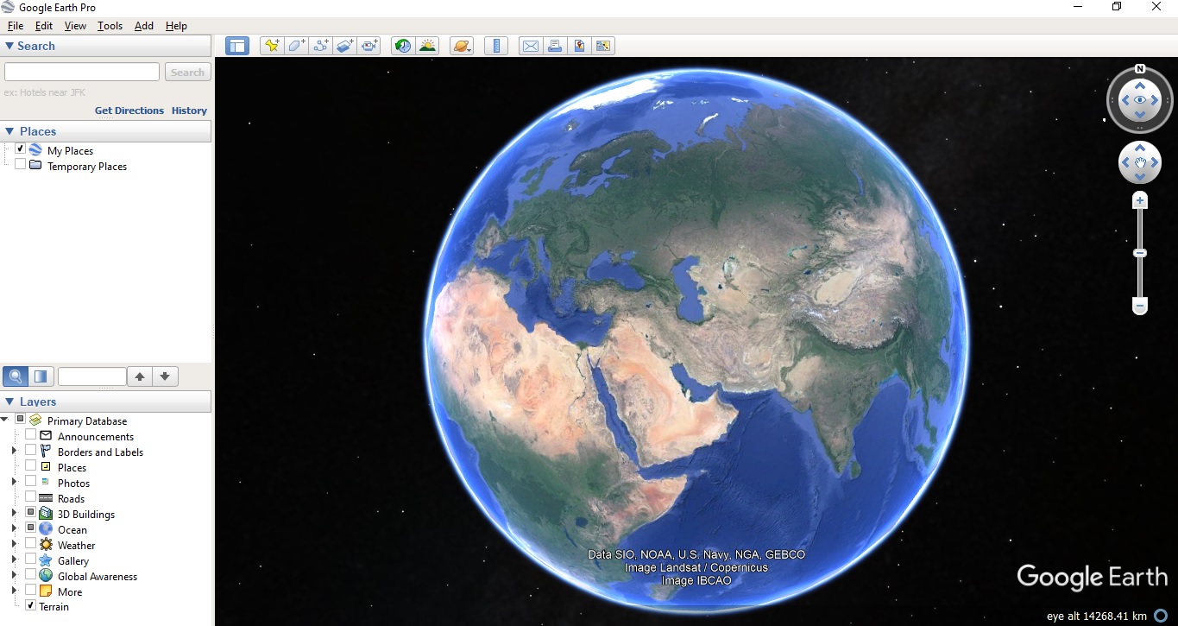Select the Add Polygon tool
1178x626 pixels.
295,45
